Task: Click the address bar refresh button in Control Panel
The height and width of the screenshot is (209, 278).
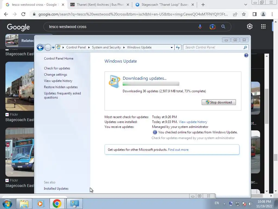Action: 178,47
